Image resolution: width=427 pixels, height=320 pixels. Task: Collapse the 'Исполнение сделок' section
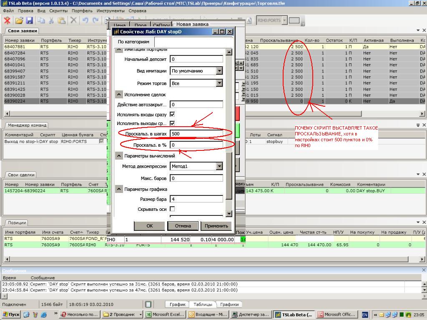point(119,95)
